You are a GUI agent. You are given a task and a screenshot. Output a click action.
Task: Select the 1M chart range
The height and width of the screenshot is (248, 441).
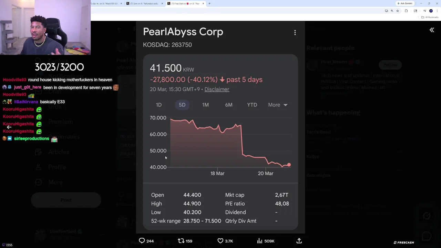point(205,105)
